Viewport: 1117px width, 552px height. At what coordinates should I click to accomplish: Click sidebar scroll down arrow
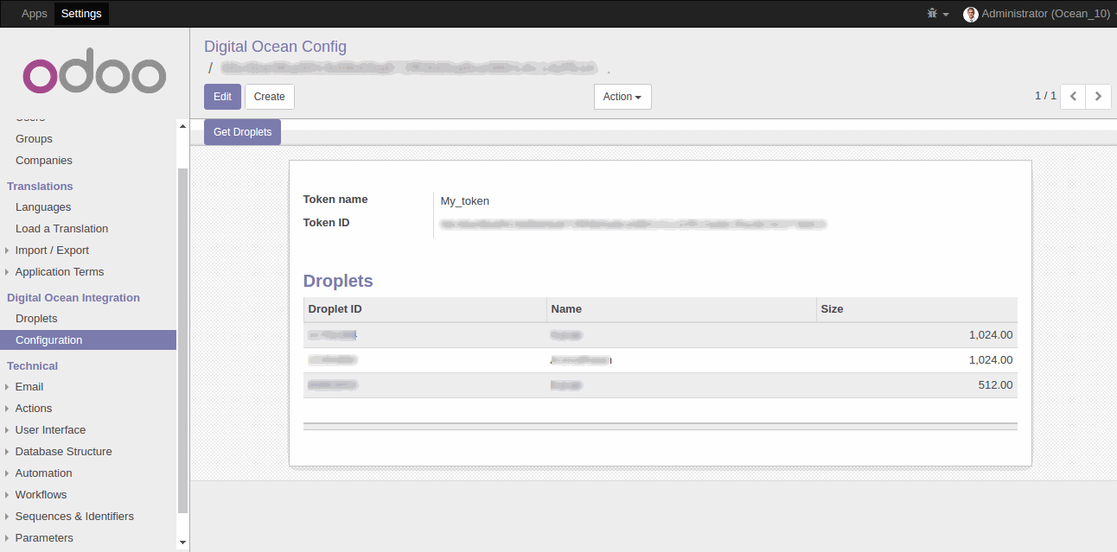pos(182,542)
